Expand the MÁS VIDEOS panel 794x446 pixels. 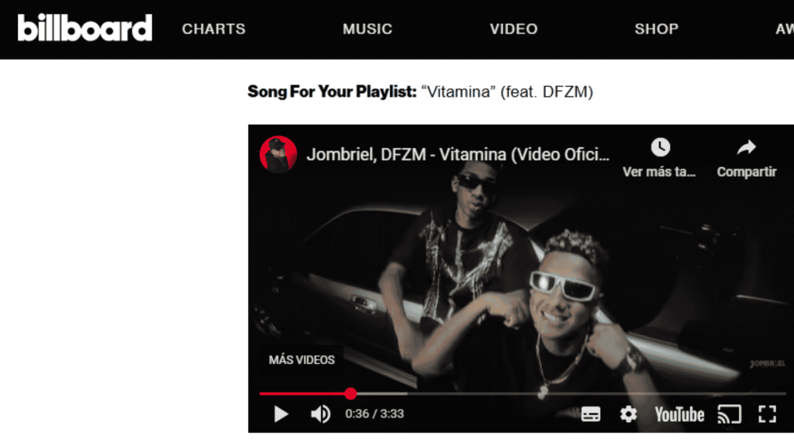point(302,360)
